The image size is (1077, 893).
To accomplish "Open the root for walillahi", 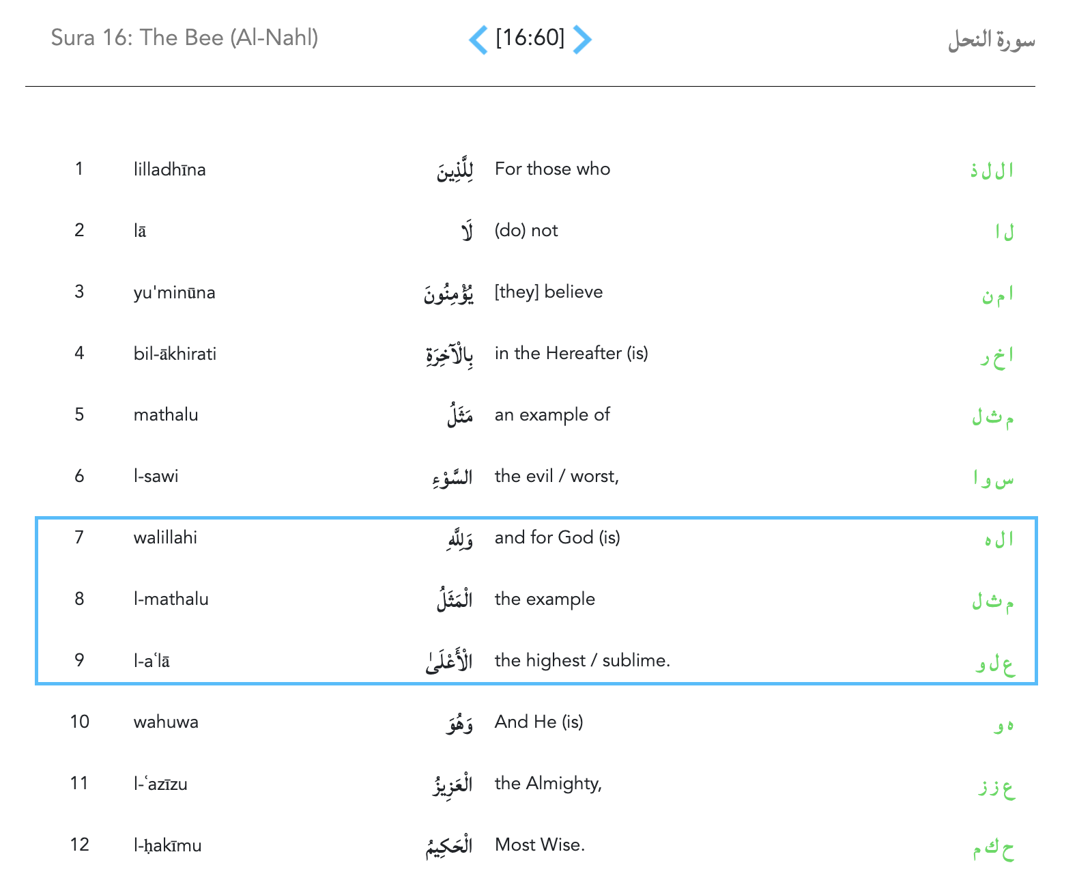I will 999,539.
